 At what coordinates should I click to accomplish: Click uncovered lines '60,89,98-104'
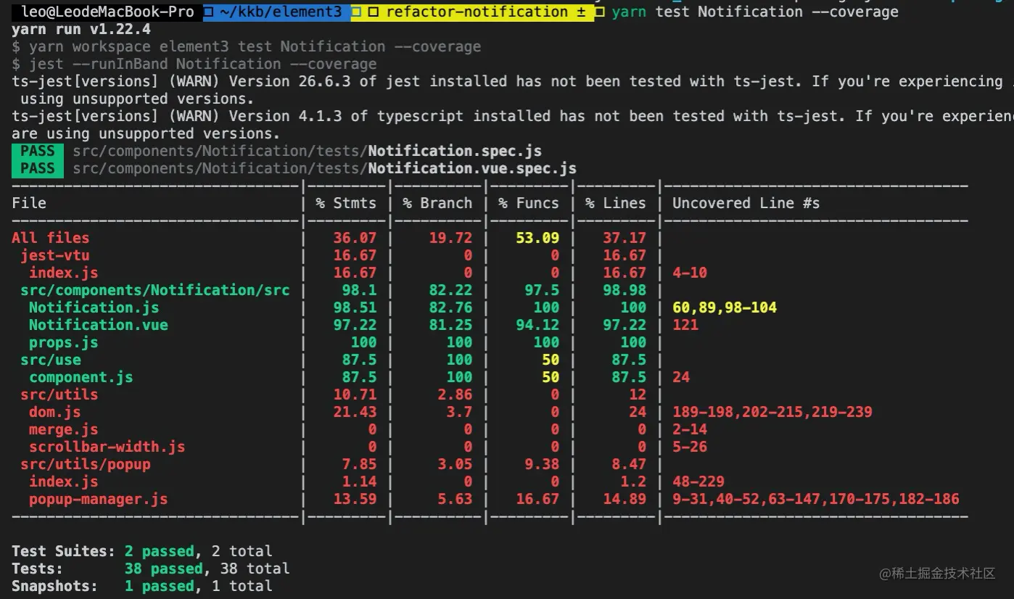click(x=725, y=307)
